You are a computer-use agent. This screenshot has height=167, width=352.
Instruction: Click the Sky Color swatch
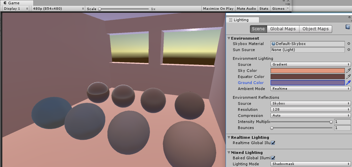coord(308,71)
